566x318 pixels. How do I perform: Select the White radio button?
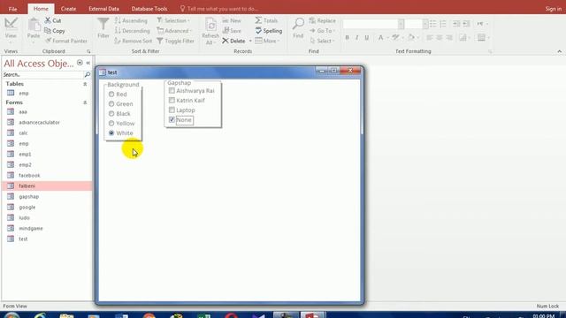coord(111,133)
